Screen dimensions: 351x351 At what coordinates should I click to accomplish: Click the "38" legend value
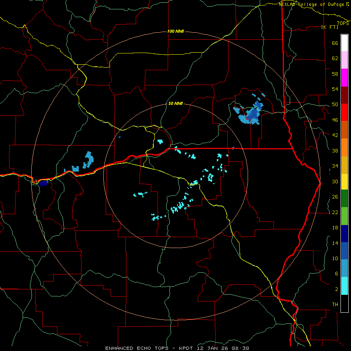tap(335, 151)
